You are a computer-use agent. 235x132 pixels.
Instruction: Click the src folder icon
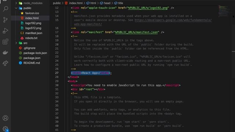[21, 43]
